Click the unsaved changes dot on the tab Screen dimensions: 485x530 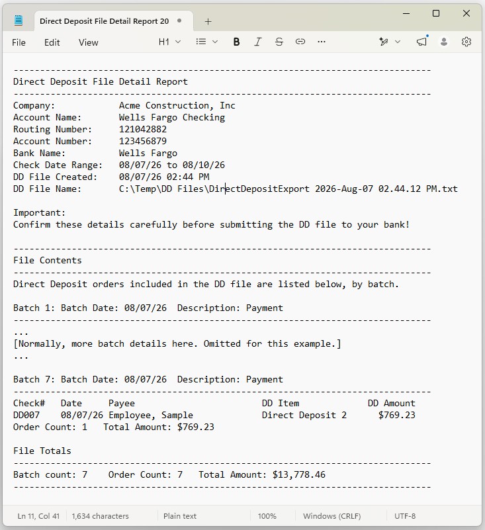coord(179,21)
